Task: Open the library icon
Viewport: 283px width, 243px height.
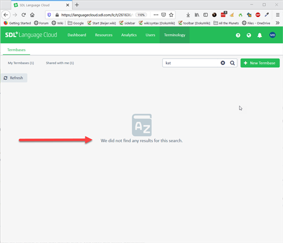Action: [x=197, y=15]
